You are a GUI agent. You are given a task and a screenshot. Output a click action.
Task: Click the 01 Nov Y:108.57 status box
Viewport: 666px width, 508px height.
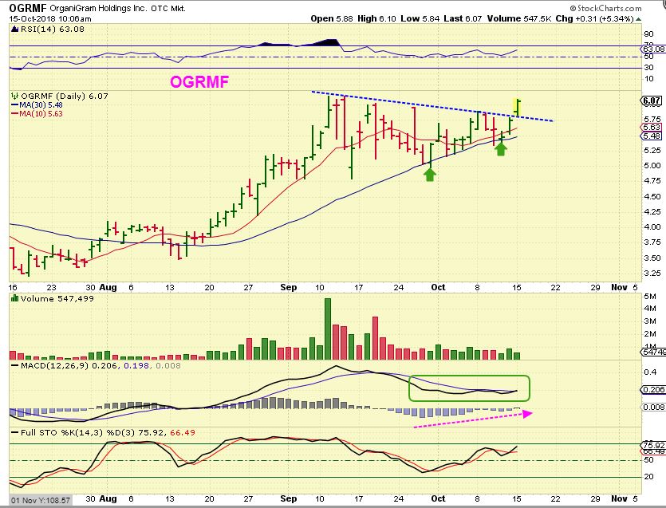41,500
